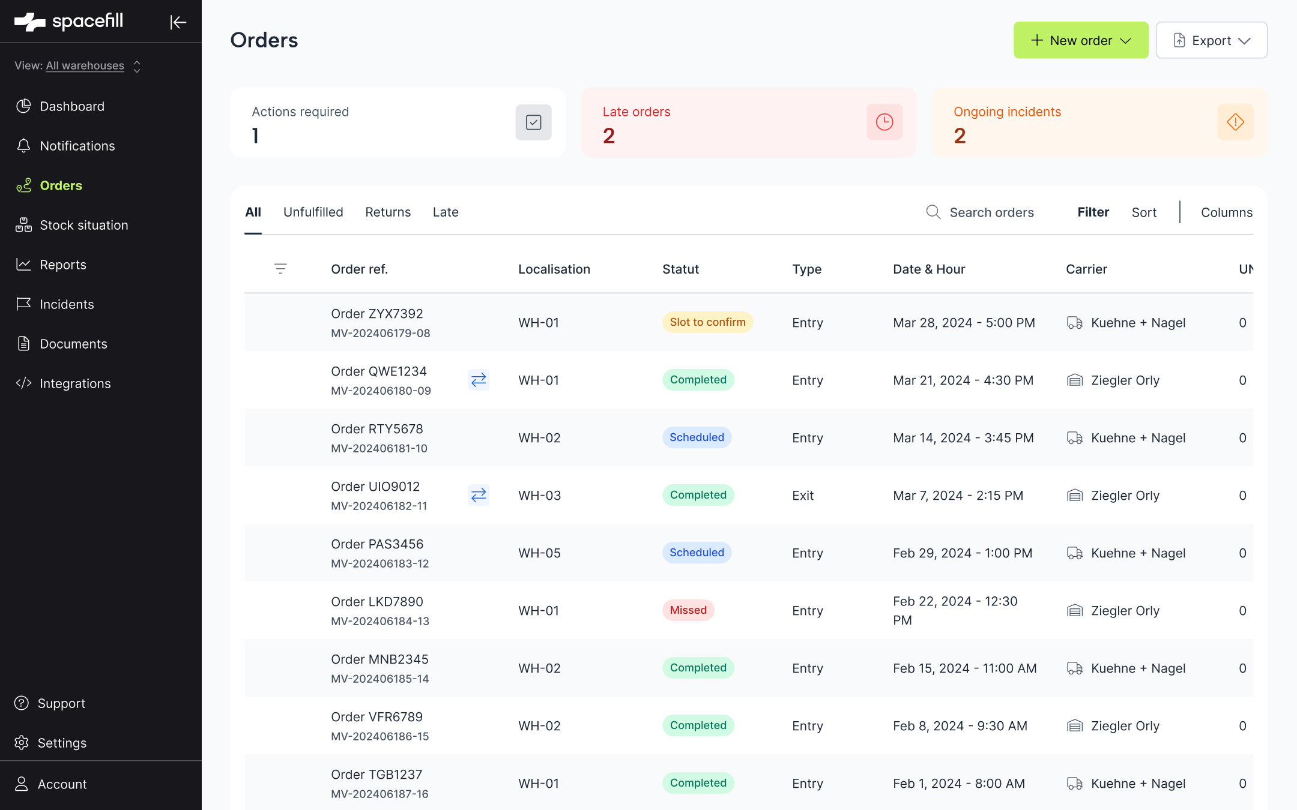Click date Mar 28, 2024 - 5:00 PM
Image resolution: width=1297 pixels, height=810 pixels.
tap(964, 323)
